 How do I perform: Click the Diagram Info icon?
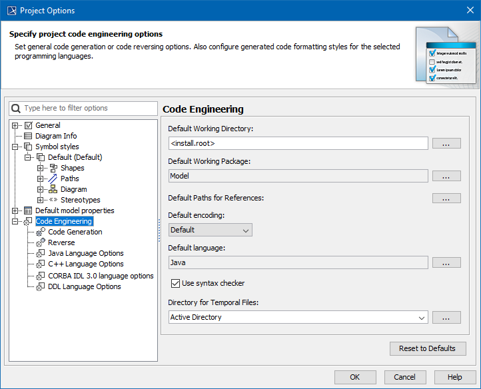(28, 136)
